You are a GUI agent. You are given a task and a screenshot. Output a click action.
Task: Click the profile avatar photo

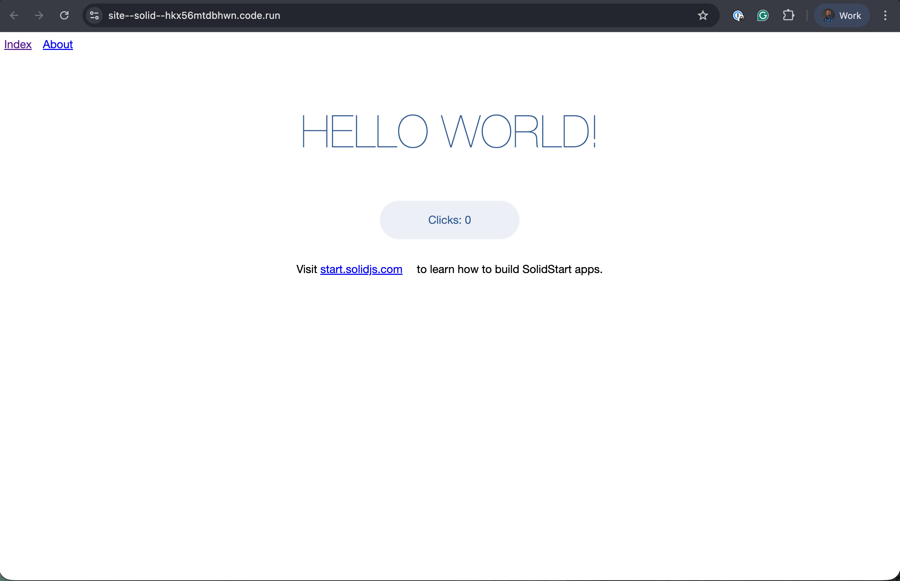coord(828,15)
